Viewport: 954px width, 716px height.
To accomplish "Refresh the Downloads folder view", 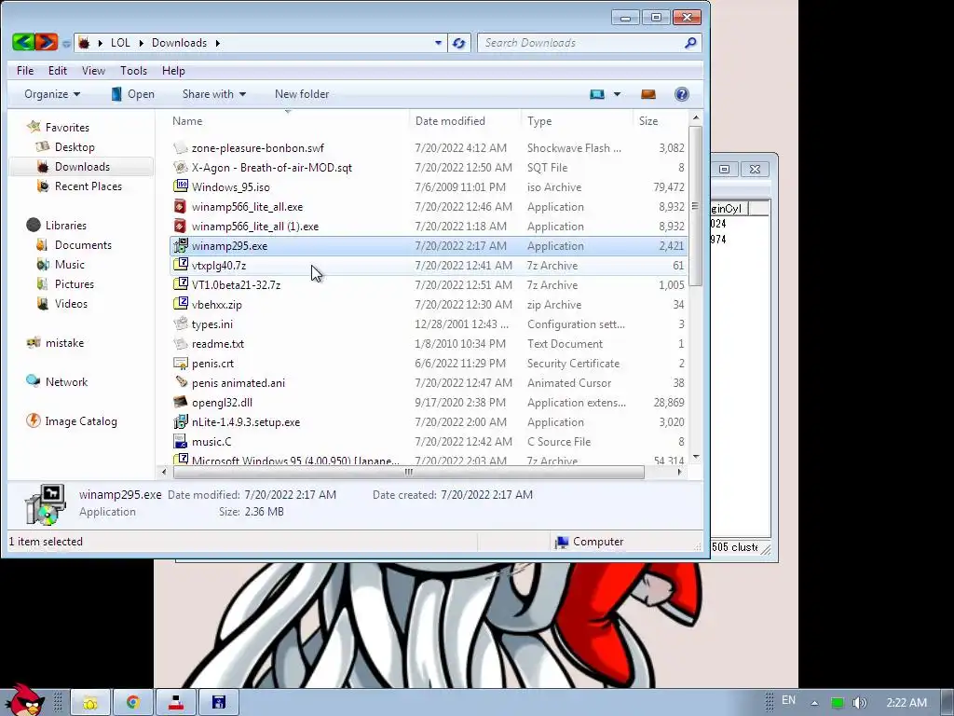I will (458, 43).
